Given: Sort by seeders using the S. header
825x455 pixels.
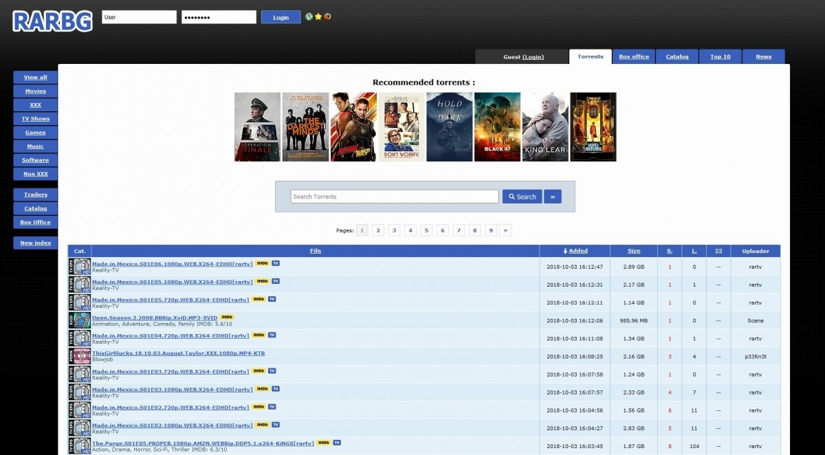Looking at the screenshot, I should coord(670,251).
